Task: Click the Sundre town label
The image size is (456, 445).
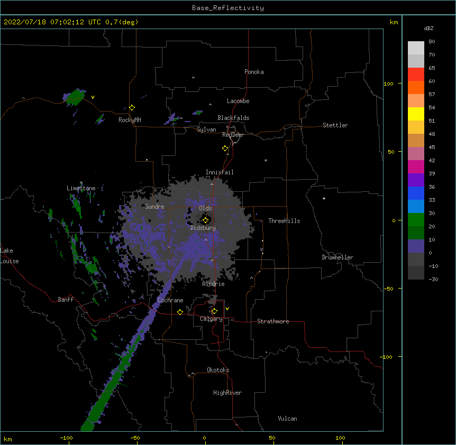Action: [154, 207]
